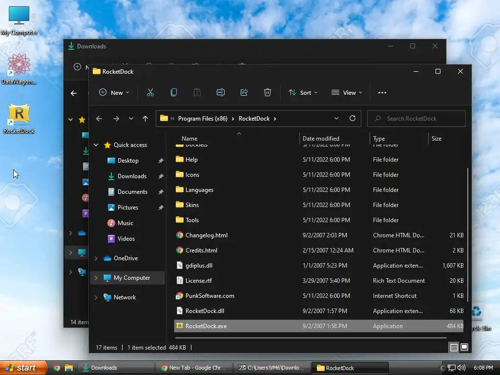
Task: Select the Skins folder
Action: coord(319,205)
